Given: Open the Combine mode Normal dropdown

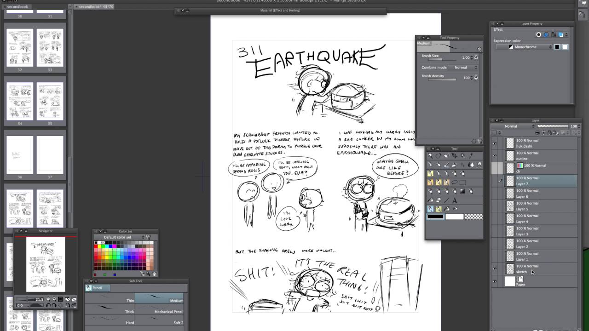Looking at the screenshot, I should coord(463,68).
